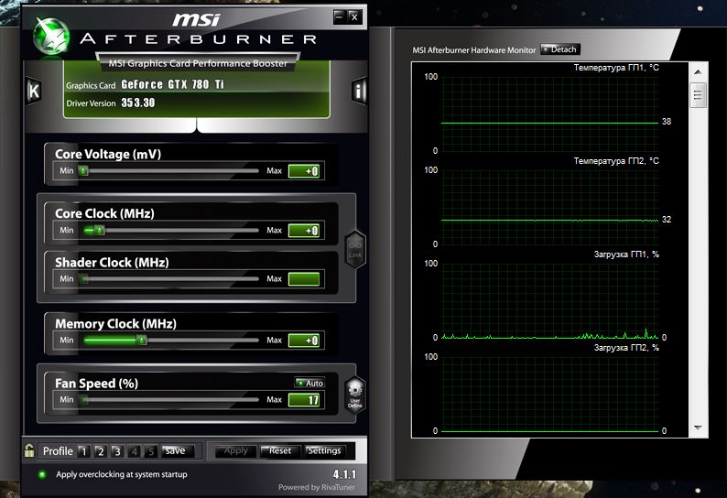The width and height of the screenshot is (727, 498).
Task: Close the Afterburner window
Action: point(353,16)
